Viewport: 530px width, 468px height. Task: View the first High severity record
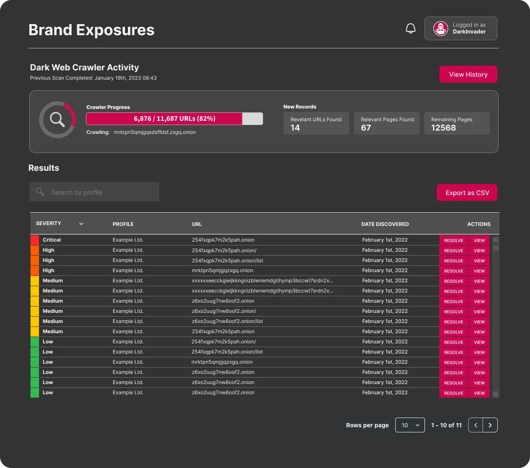[x=479, y=251]
